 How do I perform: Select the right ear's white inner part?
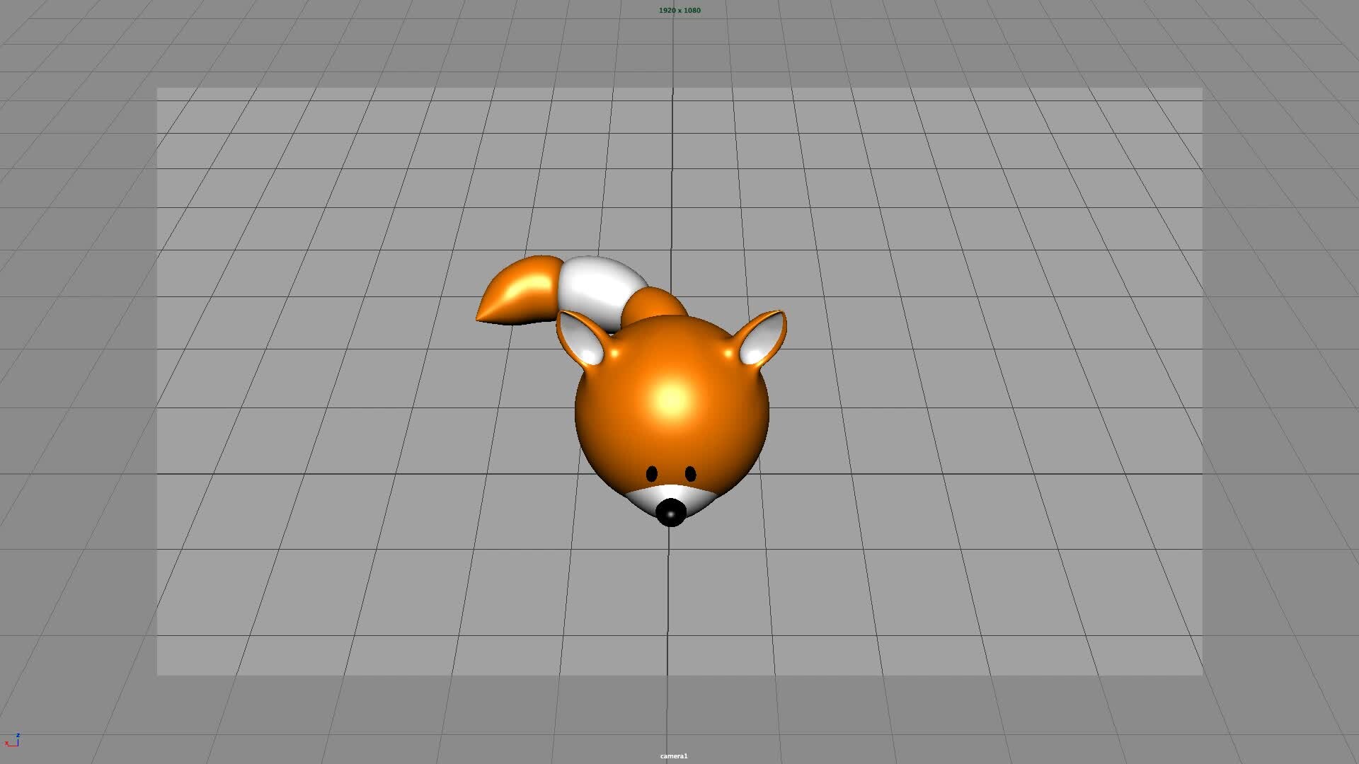(758, 345)
